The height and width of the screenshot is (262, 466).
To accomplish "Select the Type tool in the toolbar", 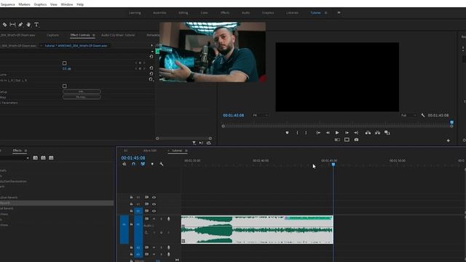I will (36, 25).
